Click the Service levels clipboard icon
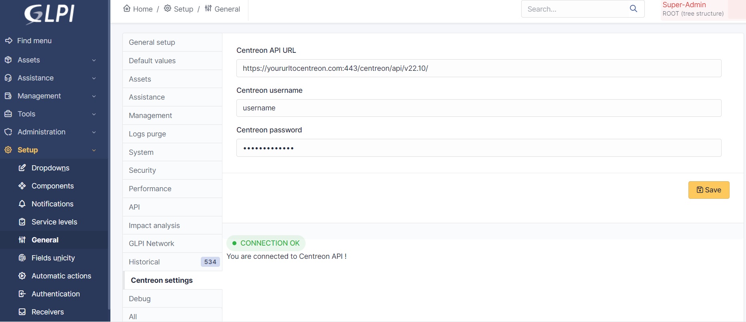This screenshot has height=322, width=746. point(22,222)
